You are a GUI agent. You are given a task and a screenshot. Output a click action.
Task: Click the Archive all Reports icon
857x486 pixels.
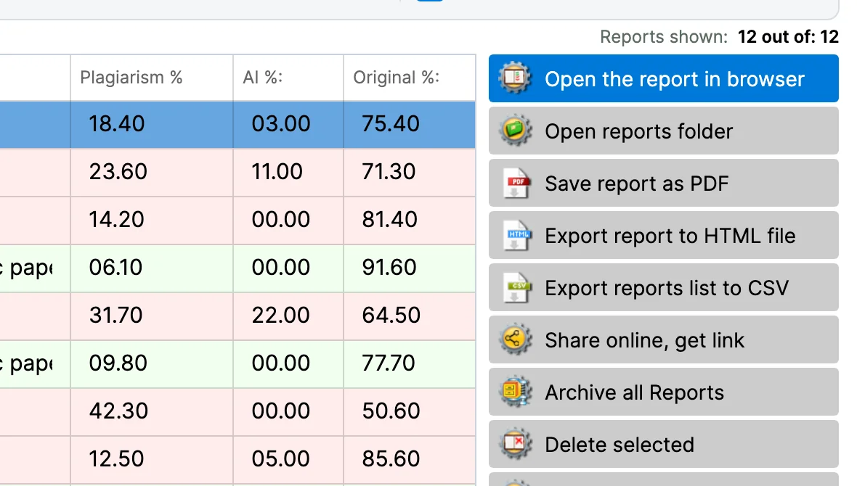coord(514,392)
